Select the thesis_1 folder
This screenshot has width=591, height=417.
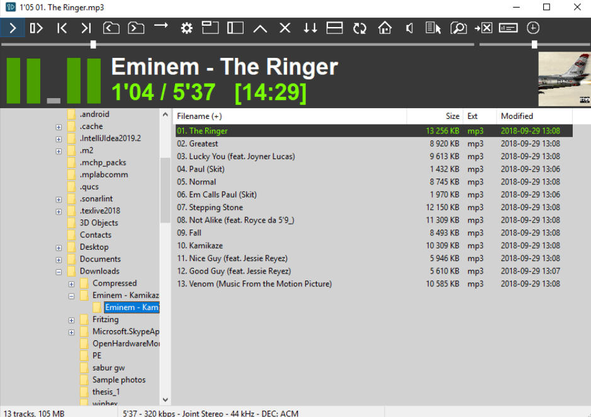tap(106, 392)
